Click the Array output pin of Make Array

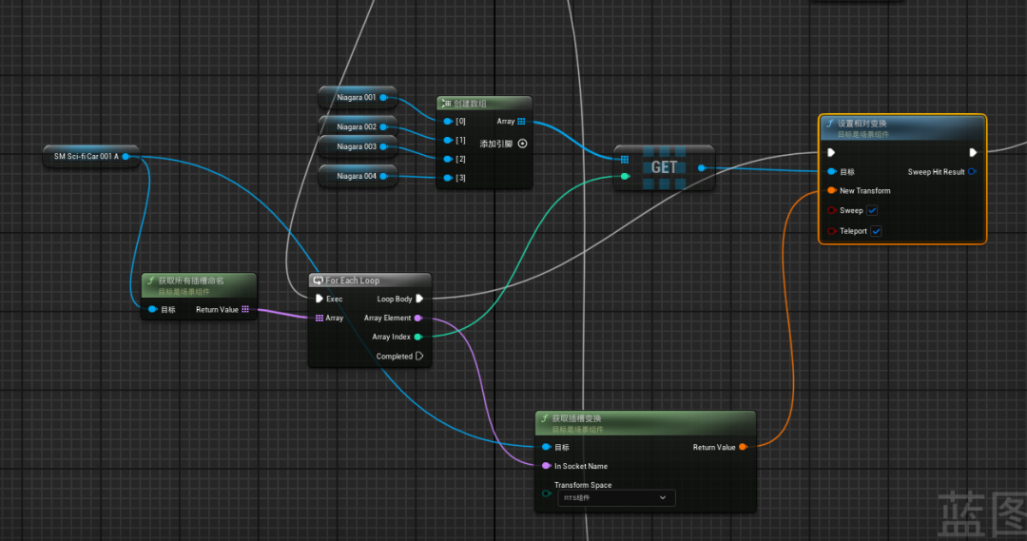click(521, 121)
